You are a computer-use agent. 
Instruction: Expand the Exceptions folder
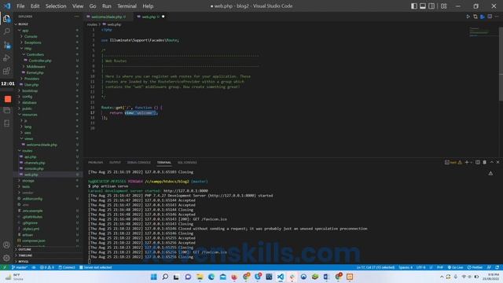pyautogui.click(x=32, y=42)
